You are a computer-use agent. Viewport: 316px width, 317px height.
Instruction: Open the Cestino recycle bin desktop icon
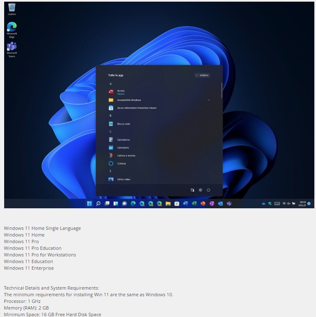pyautogui.click(x=12, y=9)
